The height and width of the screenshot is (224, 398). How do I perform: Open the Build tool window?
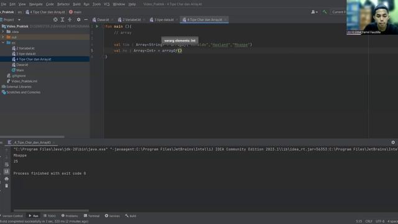click(x=131, y=216)
